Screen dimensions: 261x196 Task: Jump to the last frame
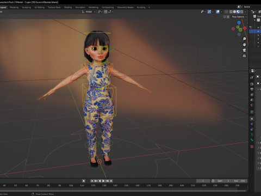111,181
